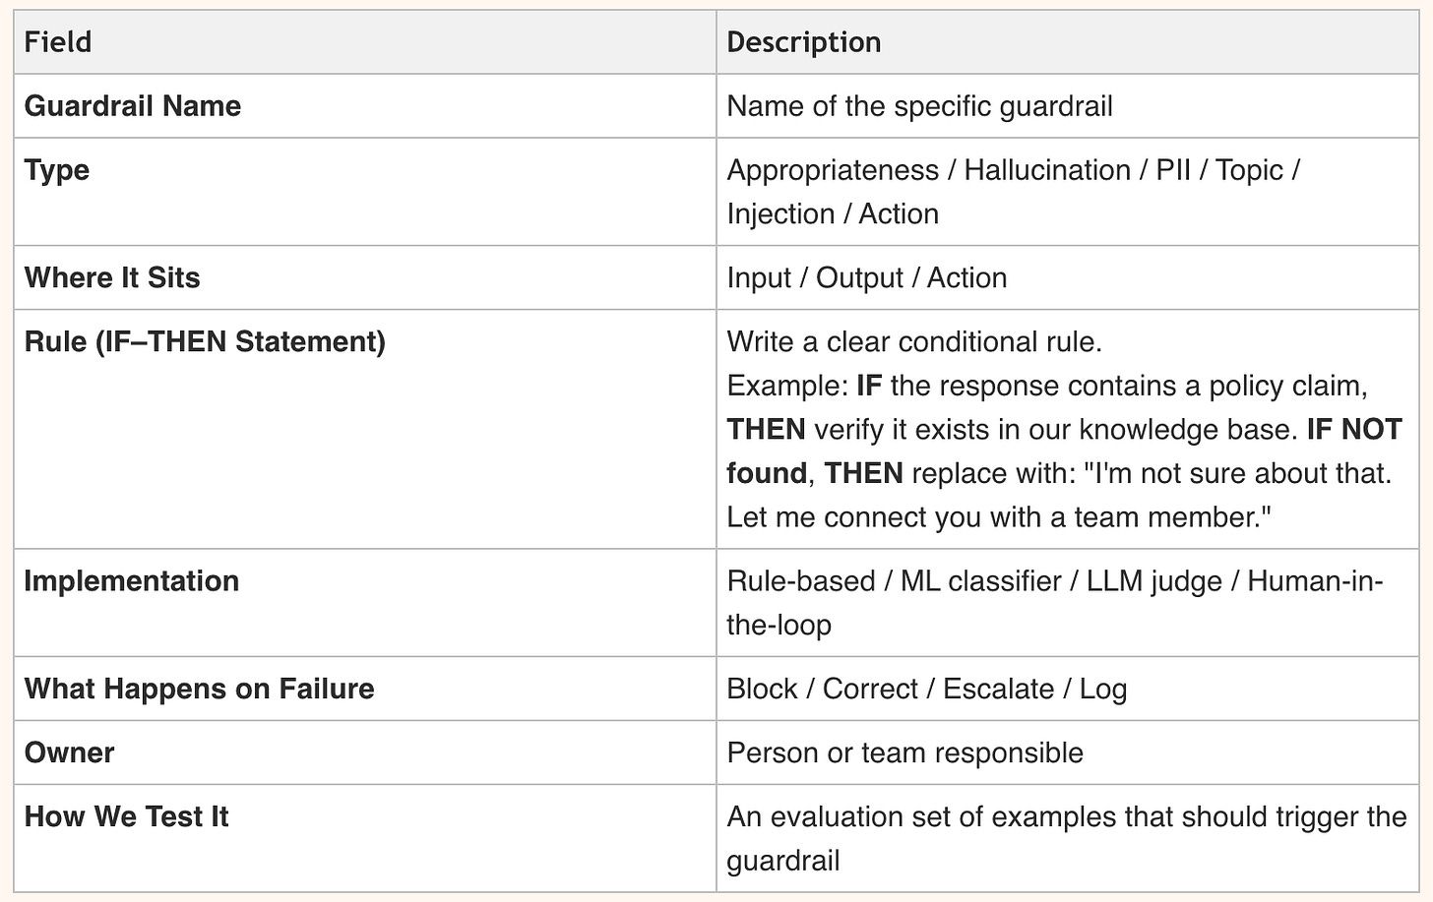Click 'Input / Output / Action' text
The height and width of the screenshot is (902, 1433).
866,277
